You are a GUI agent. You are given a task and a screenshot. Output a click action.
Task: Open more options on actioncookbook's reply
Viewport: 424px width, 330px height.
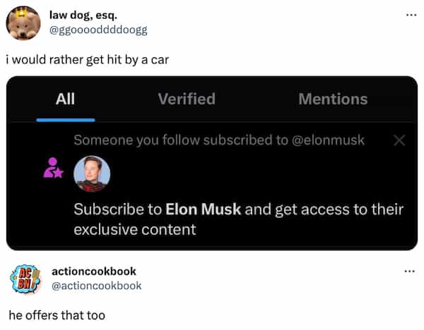(x=411, y=271)
